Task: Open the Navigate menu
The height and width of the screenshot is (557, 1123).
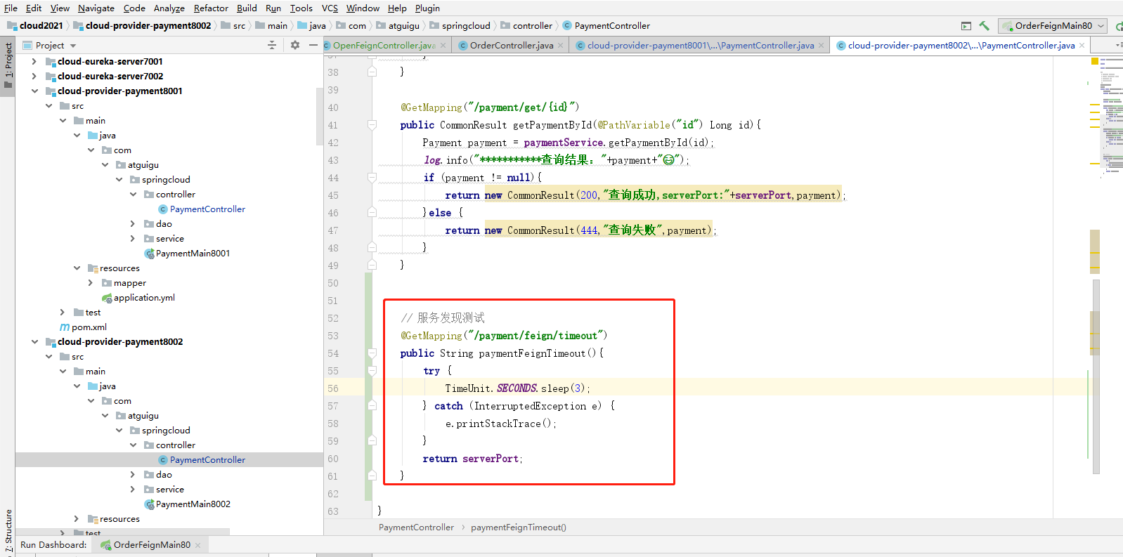Action: 96,8
